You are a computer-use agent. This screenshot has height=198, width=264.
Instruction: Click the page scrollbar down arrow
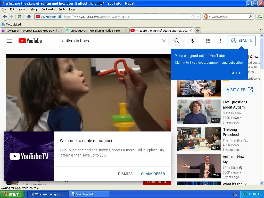pyautogui.click(x=262, y=183)
